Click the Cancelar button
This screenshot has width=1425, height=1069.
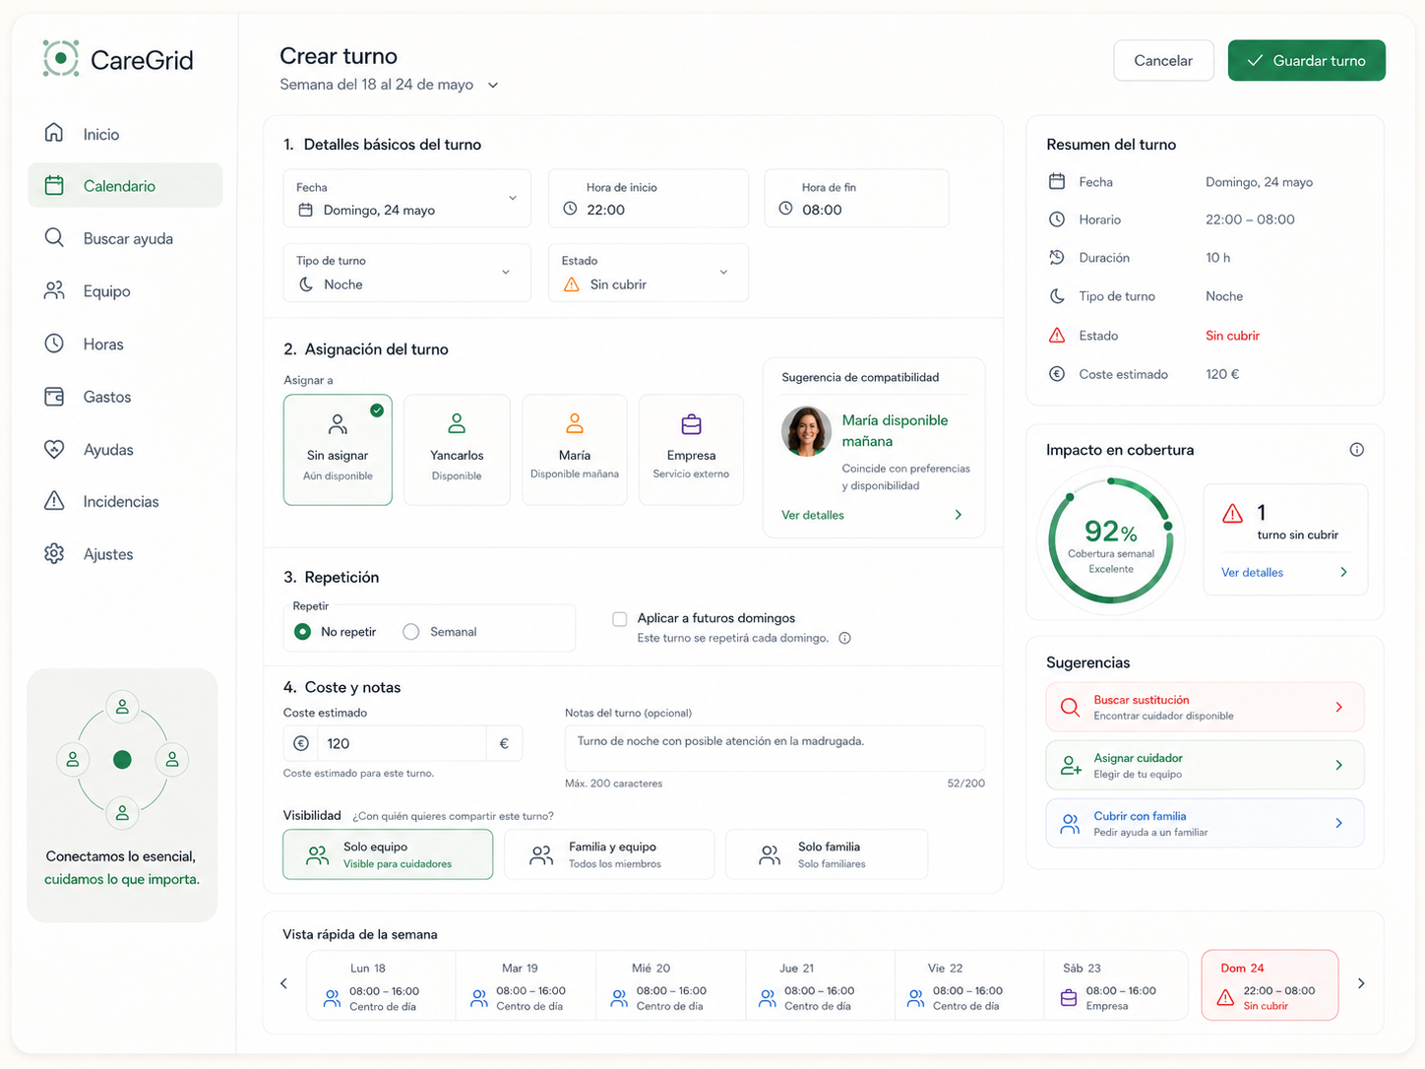coord(1163,60)
